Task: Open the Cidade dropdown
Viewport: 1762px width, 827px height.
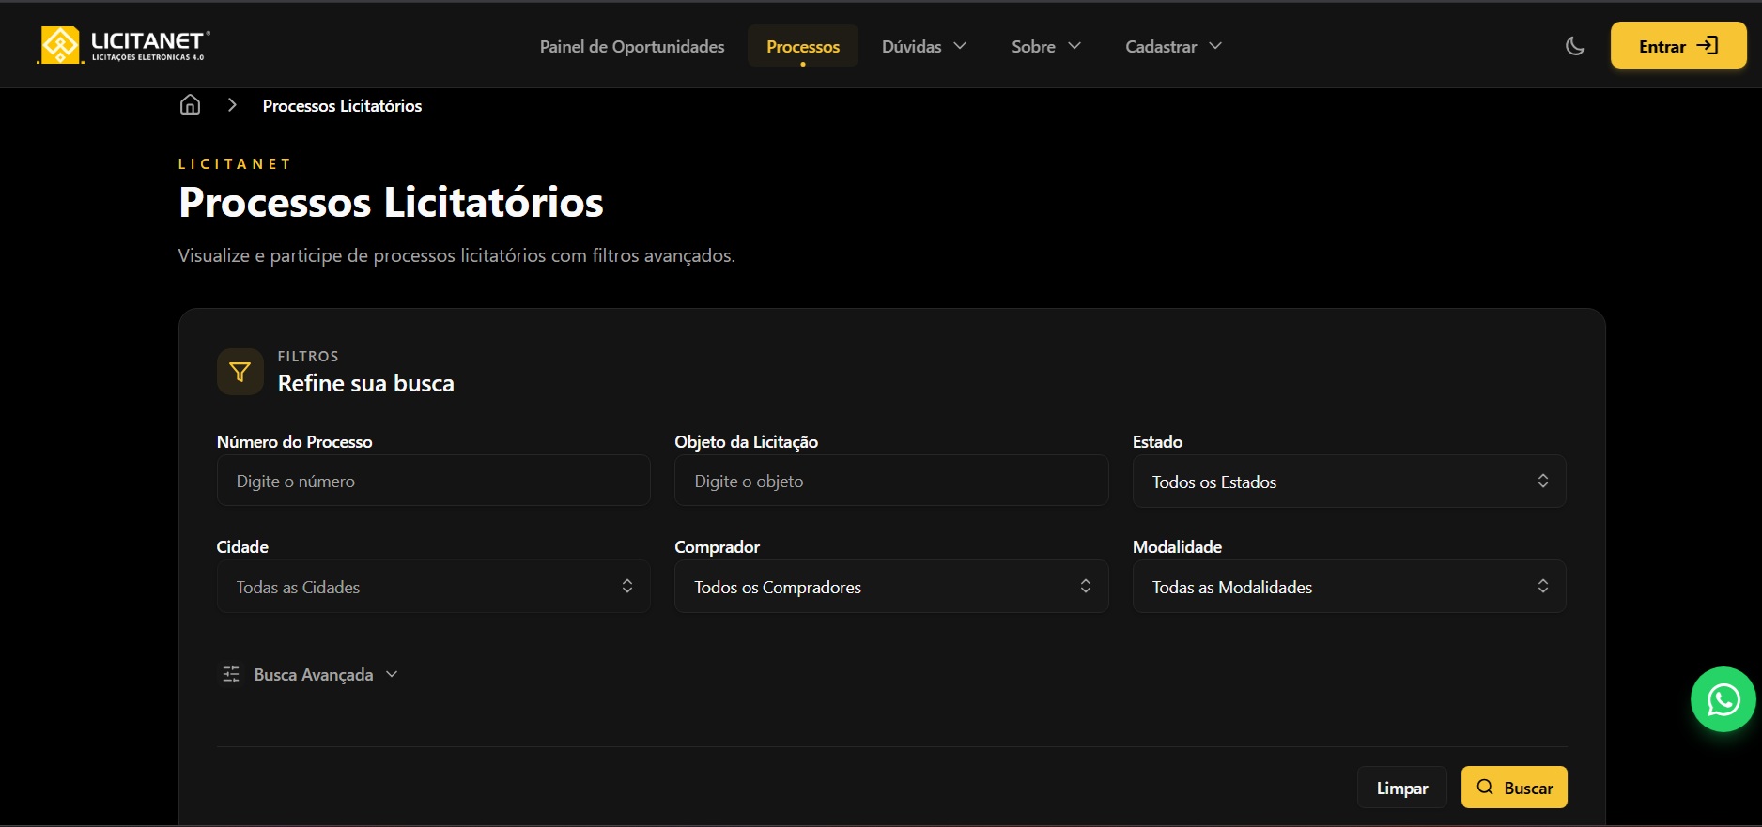Action: tap(433, 587)
